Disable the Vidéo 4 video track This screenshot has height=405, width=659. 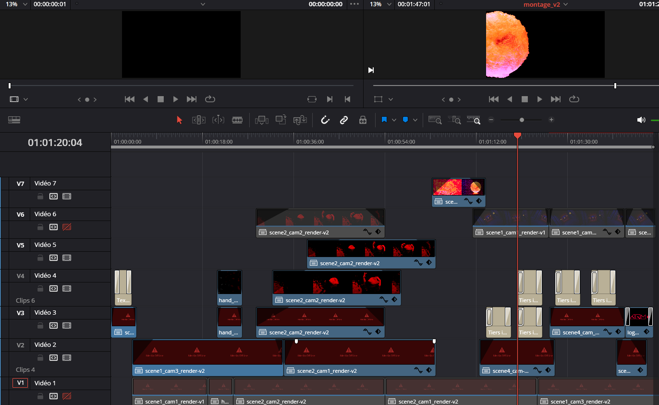[67, 289]
